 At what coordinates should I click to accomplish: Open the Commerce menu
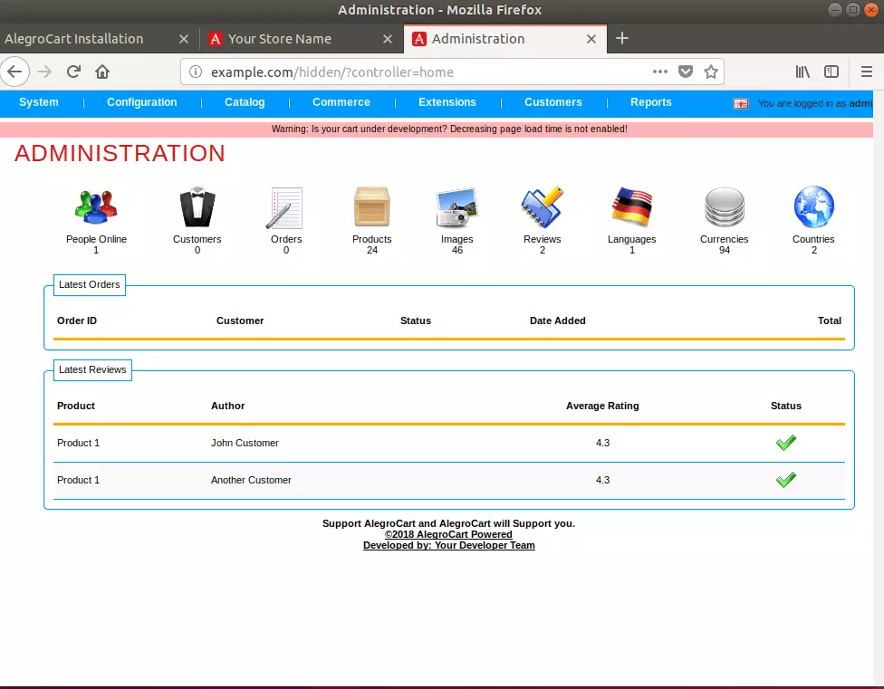pos(341,102)
